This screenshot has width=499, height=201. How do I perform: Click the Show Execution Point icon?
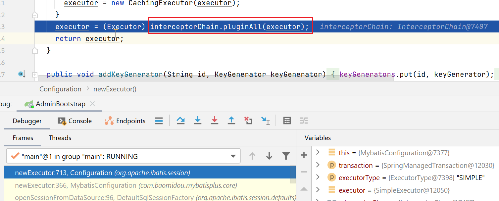(x=159, y=121)
